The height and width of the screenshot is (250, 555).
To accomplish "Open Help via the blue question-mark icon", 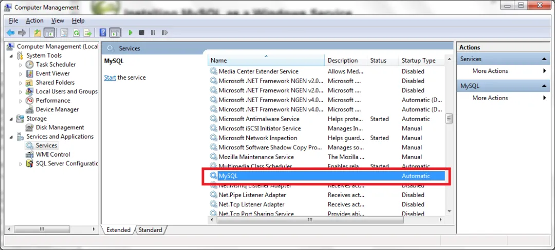I will 103,32.
